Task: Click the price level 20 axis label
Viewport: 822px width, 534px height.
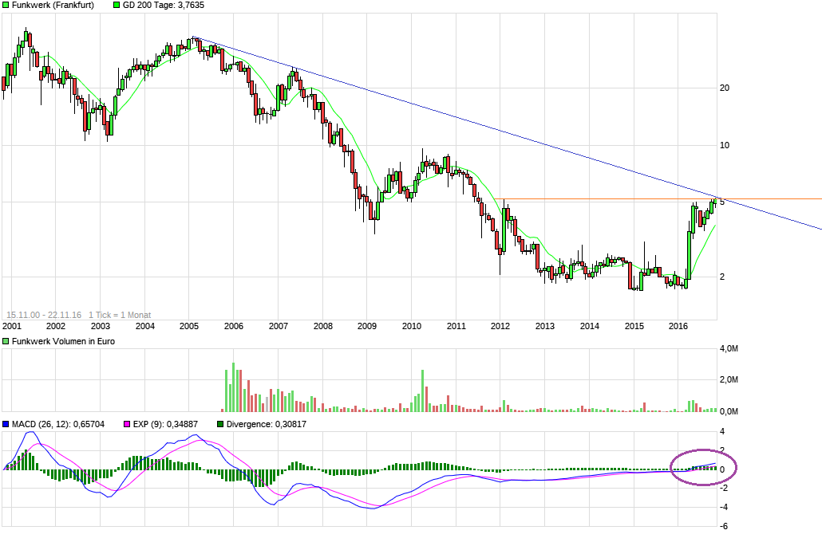Action: [725, 88]
